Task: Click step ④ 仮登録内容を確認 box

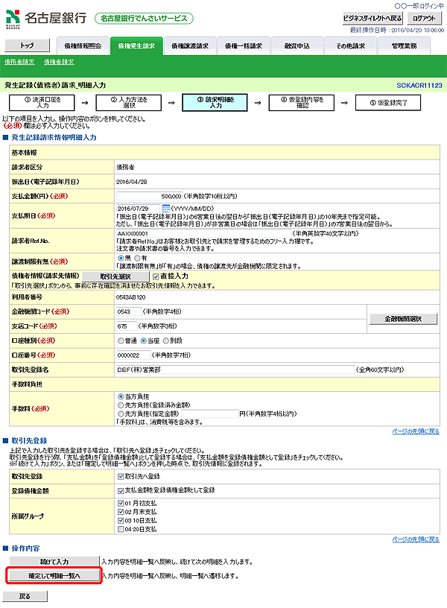Action: tap(302, 102)
